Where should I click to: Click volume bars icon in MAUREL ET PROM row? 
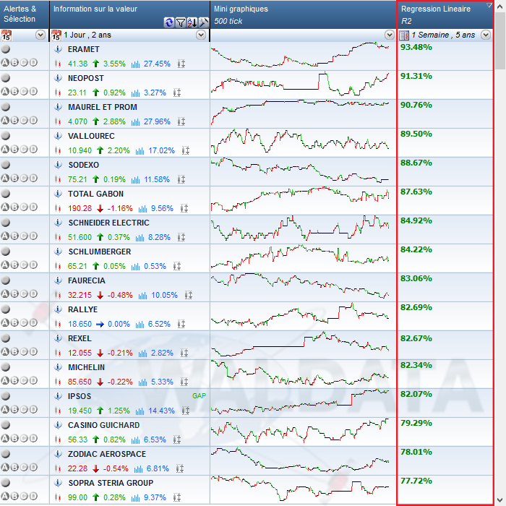(x=136, y=121)
